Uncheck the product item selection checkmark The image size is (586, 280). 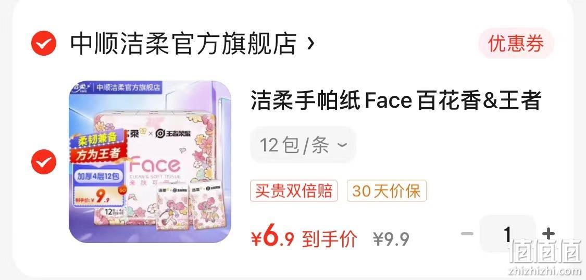click(x=44, y=162)
